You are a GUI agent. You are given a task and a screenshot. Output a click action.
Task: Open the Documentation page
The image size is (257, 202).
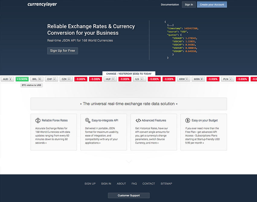click(x=170, y=5)
